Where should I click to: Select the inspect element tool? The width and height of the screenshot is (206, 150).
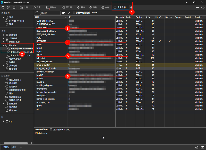(x=3, y=7)
